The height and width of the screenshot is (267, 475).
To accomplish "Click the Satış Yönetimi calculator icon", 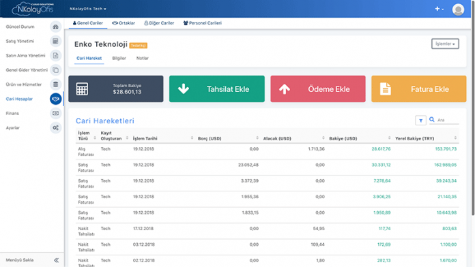I will point(55,41).
